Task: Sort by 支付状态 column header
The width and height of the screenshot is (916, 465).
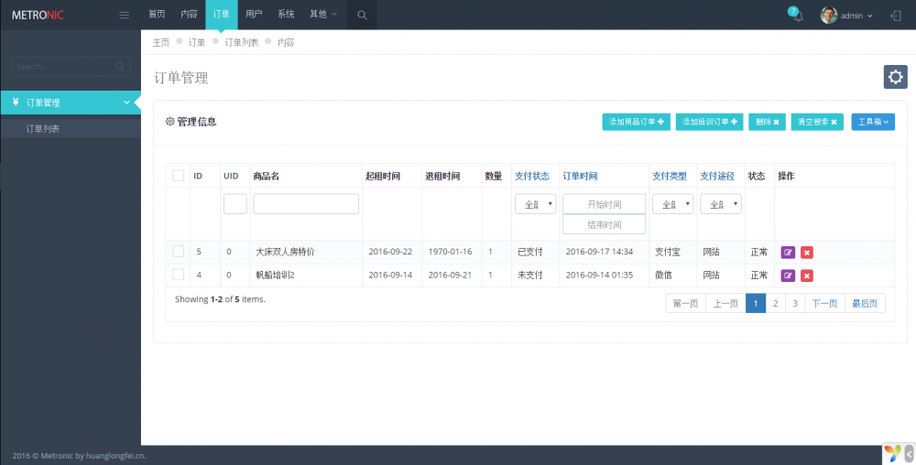Action: pos(532,176)
